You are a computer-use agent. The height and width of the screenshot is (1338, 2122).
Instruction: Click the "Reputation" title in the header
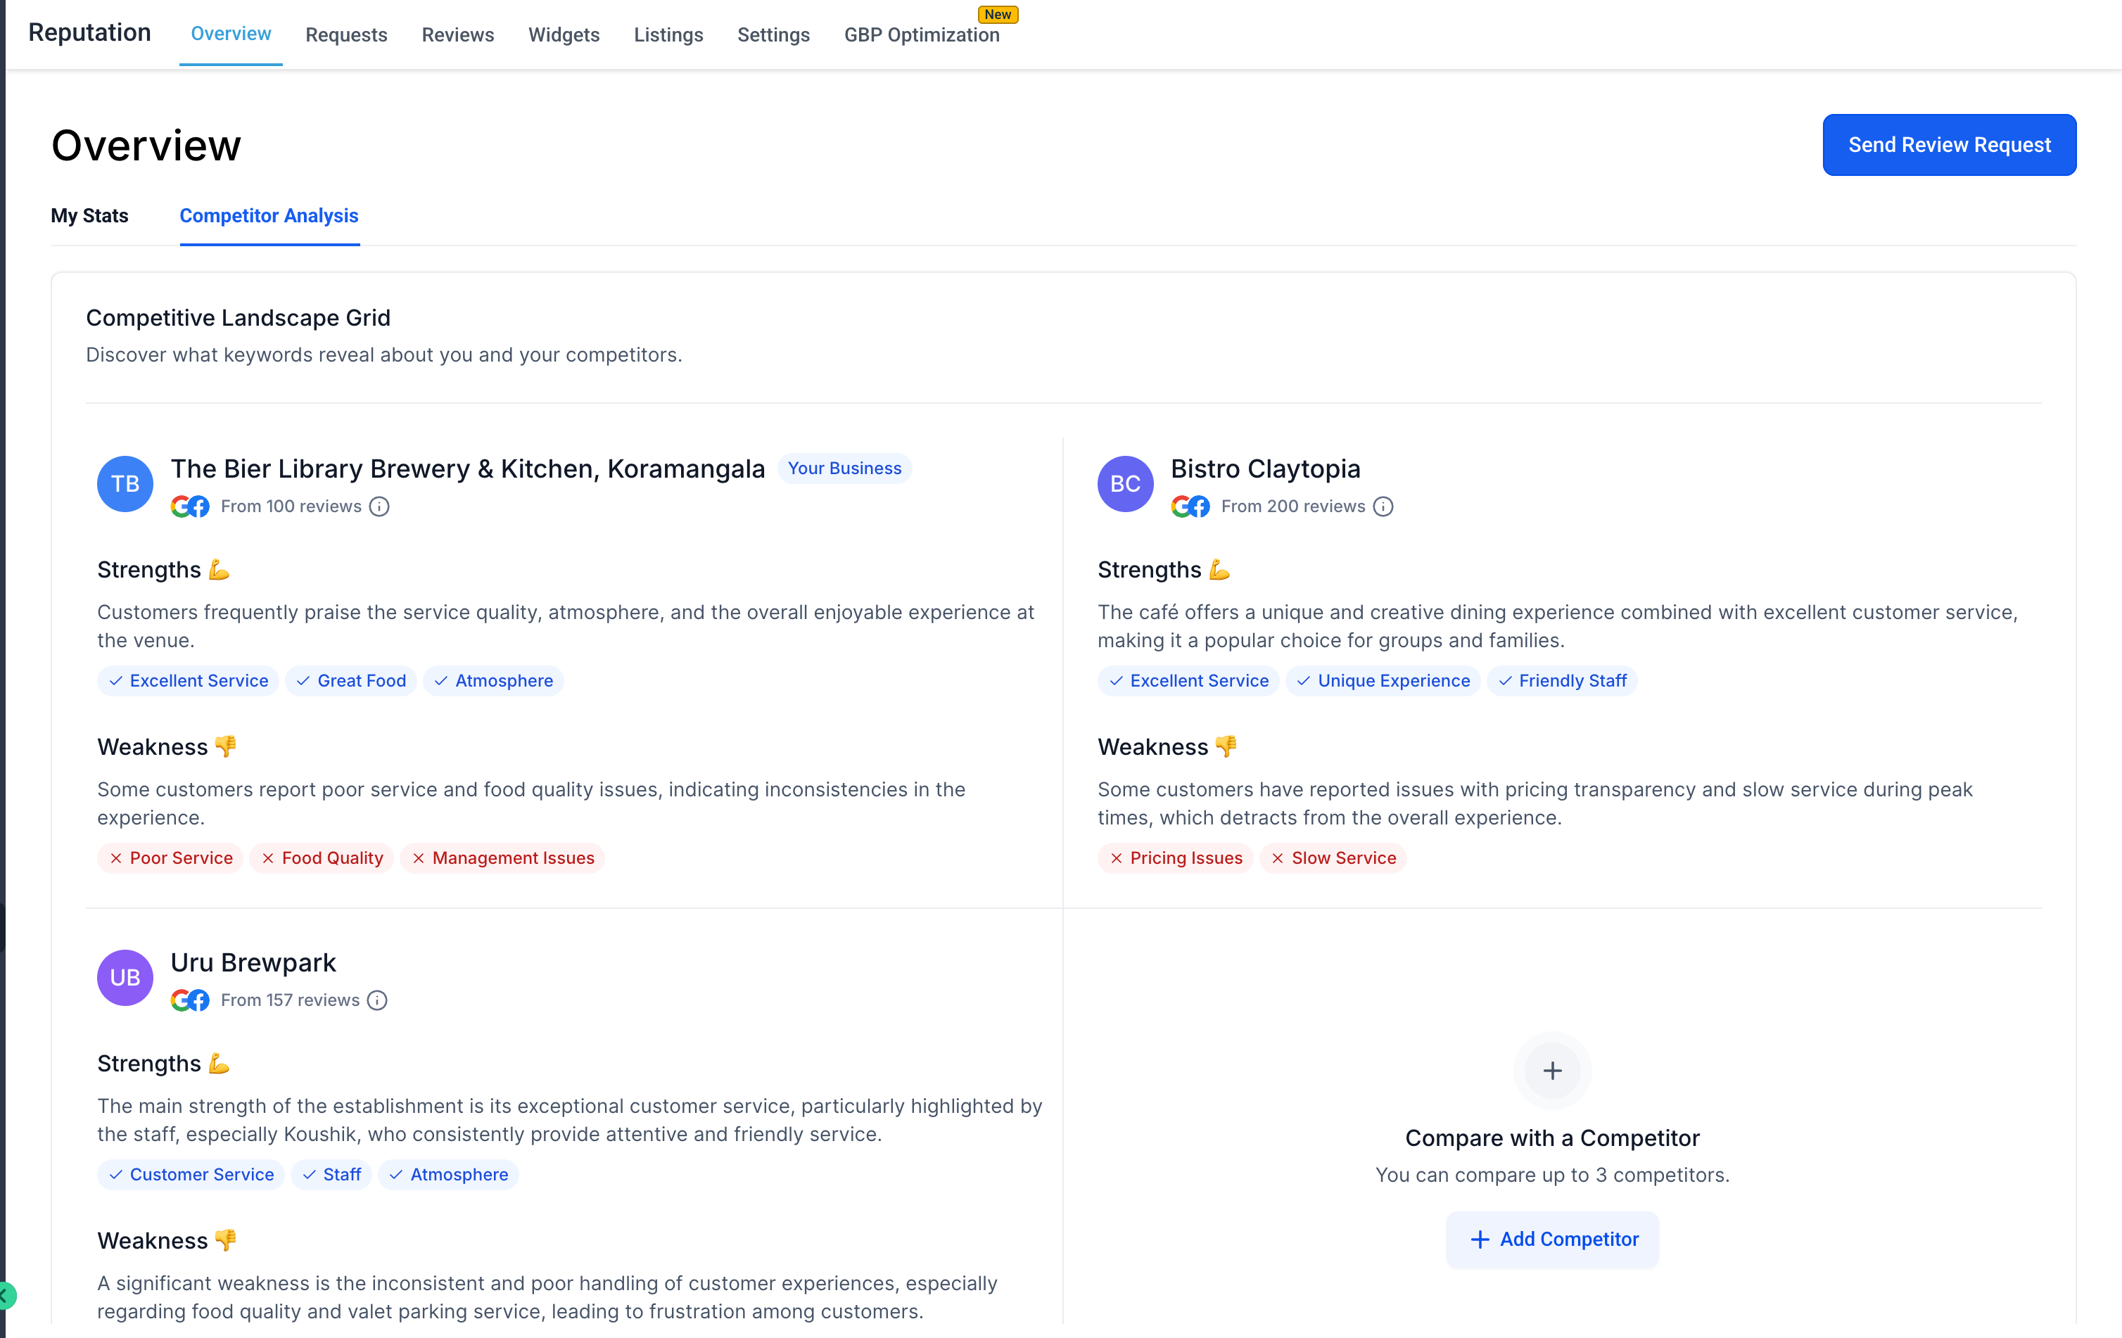[90, 32]
